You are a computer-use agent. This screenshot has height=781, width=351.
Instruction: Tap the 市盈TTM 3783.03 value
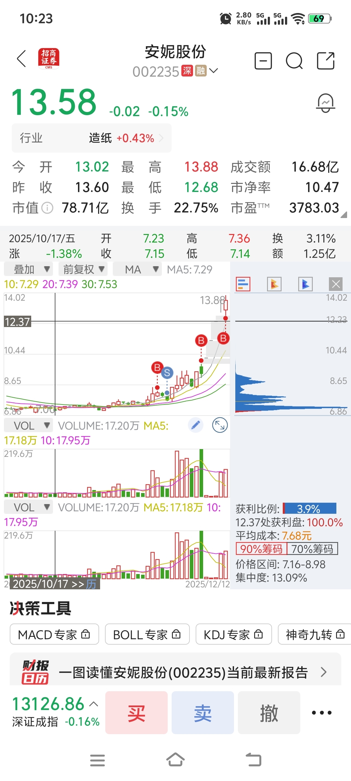coord(314,208)
